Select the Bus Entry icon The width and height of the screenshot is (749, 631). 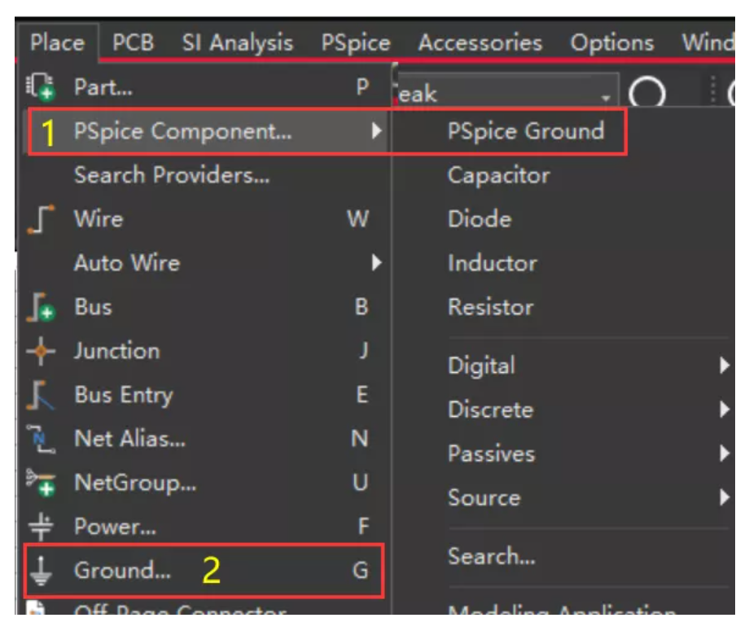point(40,396)
